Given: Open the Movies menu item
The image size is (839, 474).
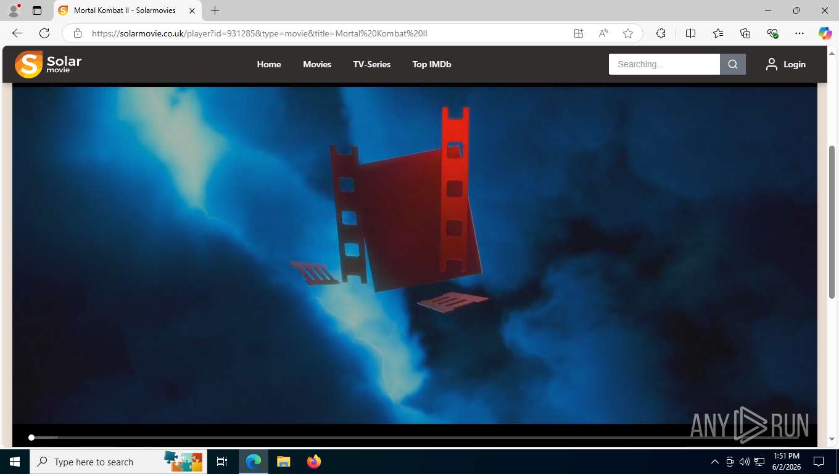Looking at the screenshot, I should (317, 64).
